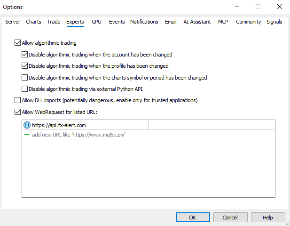Viewport: 290px width, 226px height.
Task: Select the https://api.fx-alert.com URL entry
Action: coord(149,125)
